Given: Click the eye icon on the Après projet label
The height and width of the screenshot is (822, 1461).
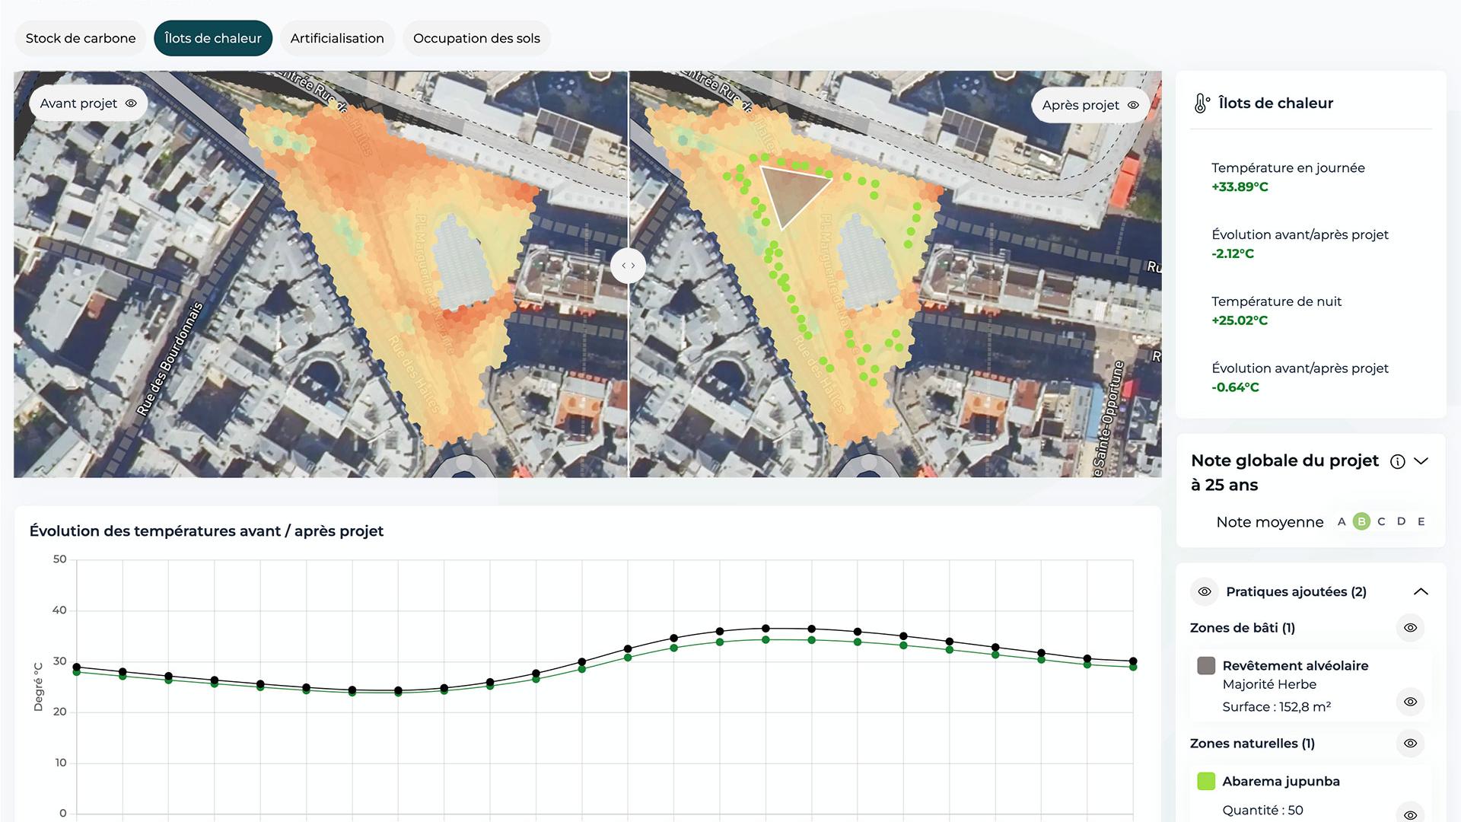Looking at the screenshot, I should point(1134,105).
